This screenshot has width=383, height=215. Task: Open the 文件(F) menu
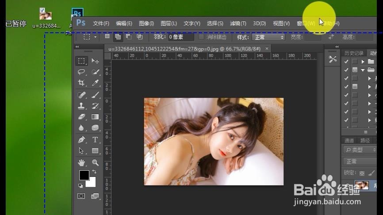[101, 23]
